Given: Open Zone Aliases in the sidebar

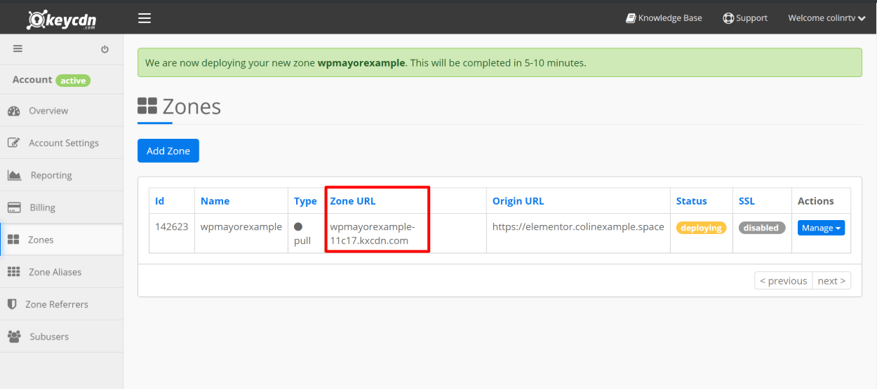Looking at the screenshot, I should [61, 272].
